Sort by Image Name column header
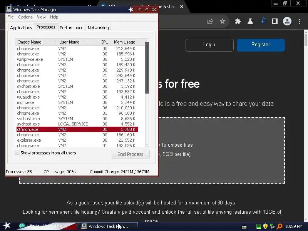Screen dimensions: 308x231 click(x=35, y=42)
